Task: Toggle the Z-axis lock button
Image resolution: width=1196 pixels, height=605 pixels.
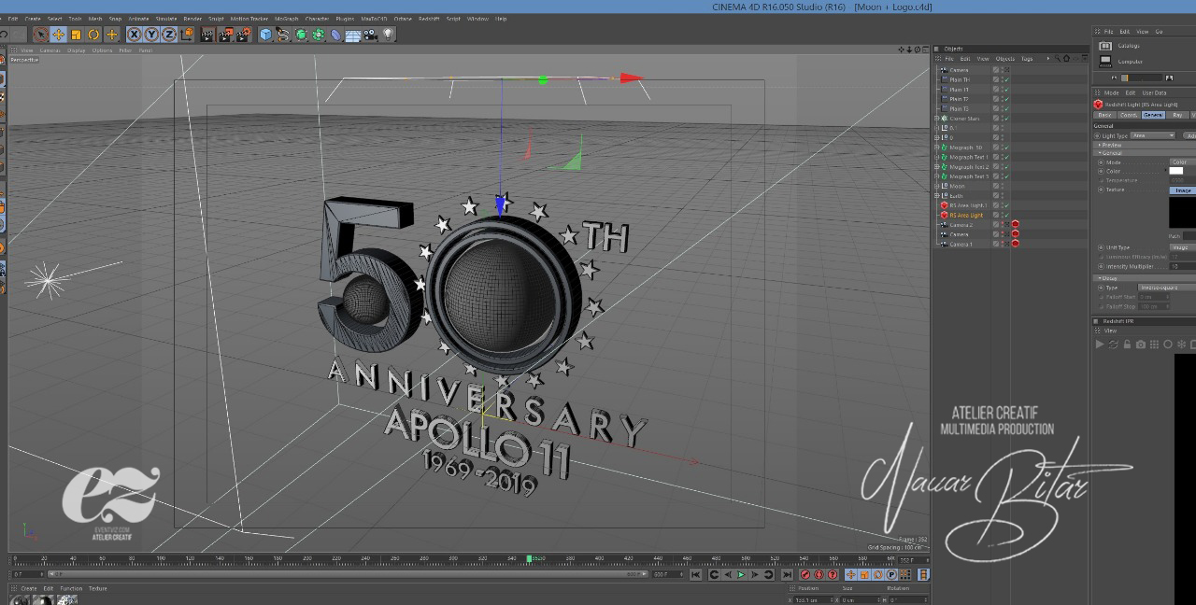Action: click(169, 35)
